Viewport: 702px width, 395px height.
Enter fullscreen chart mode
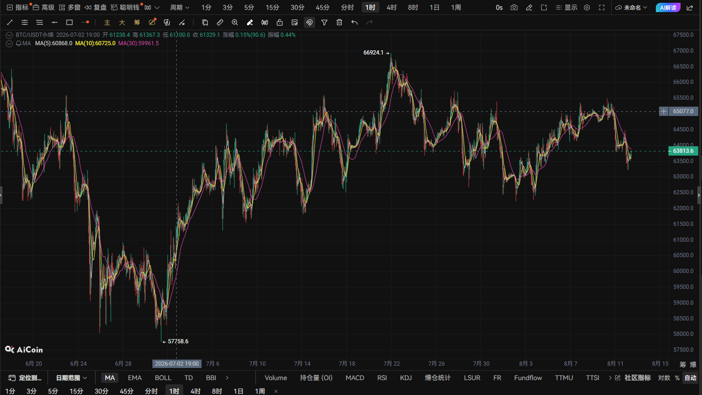tap(602, 7)
